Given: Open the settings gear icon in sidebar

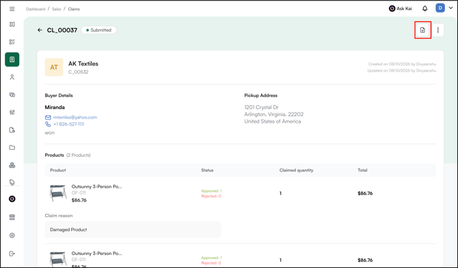Looking at the screenshot, I should [x=12, y=235].
